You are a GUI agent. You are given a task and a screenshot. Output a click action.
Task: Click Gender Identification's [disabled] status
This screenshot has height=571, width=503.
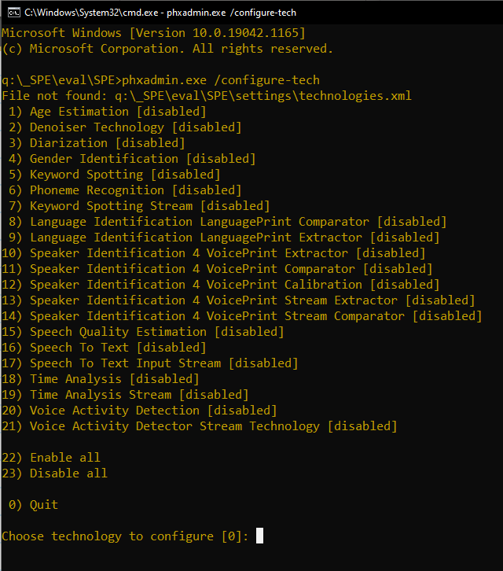point(221,158)
